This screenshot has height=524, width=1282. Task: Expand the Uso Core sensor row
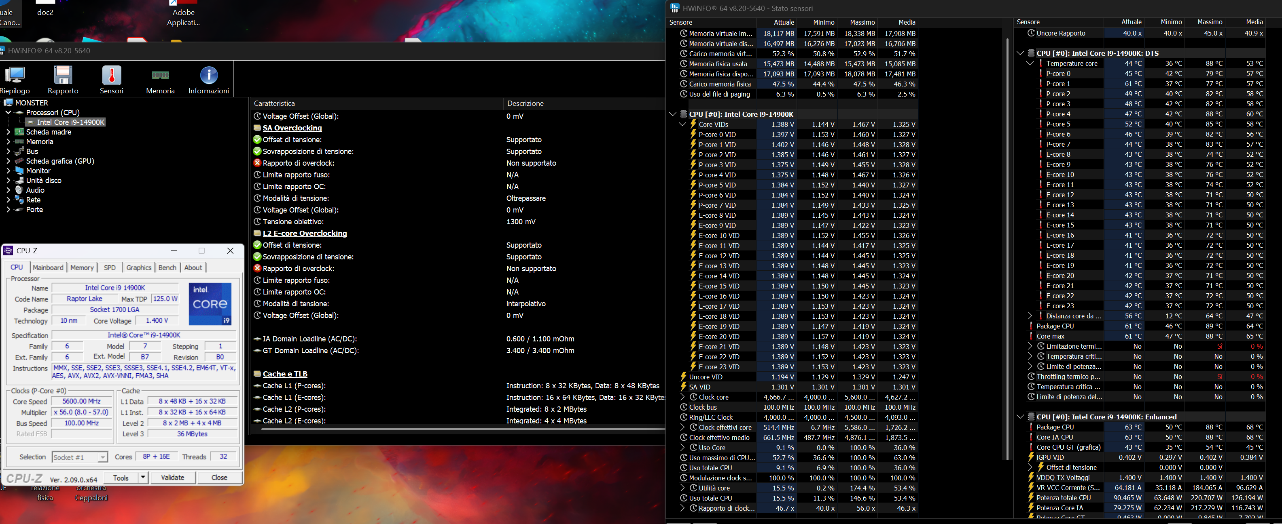point(683,448)
